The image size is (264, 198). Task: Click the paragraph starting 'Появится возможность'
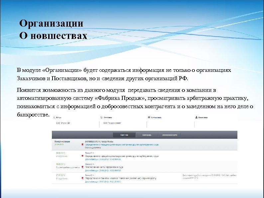[135, 102]
